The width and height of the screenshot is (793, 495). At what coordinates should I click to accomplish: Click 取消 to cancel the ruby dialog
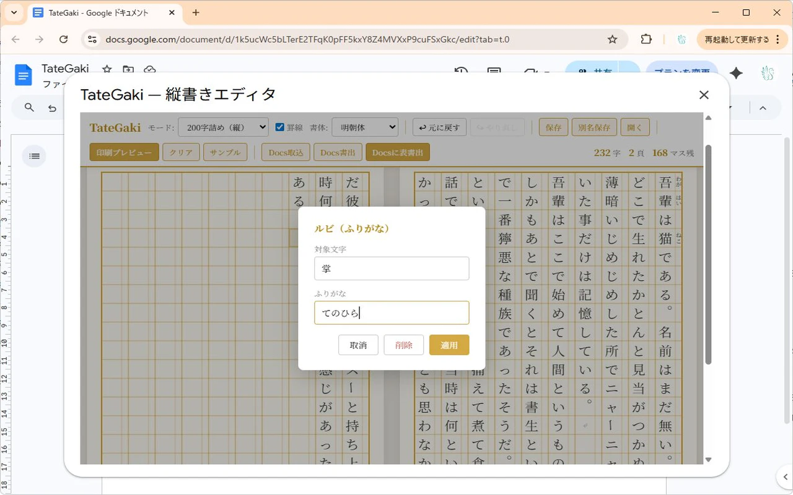(358, 345)
